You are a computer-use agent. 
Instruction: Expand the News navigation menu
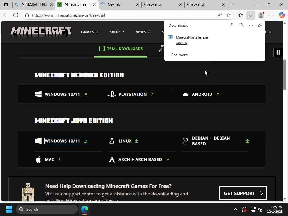[x=143, y=32]
